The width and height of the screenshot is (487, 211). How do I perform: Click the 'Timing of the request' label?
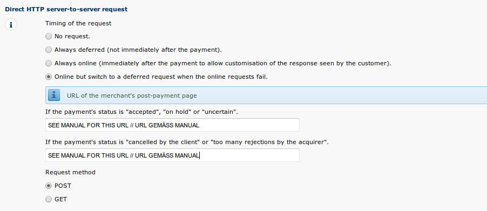coord(78,23)
